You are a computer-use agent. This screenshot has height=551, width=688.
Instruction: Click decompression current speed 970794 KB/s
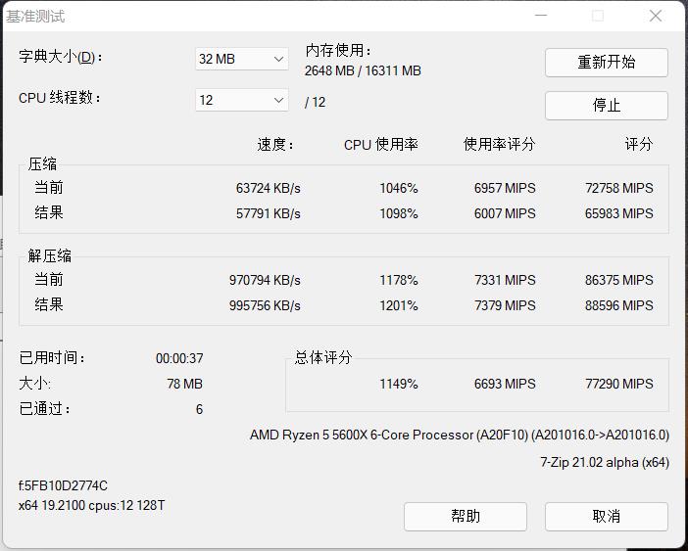point(265,280)
